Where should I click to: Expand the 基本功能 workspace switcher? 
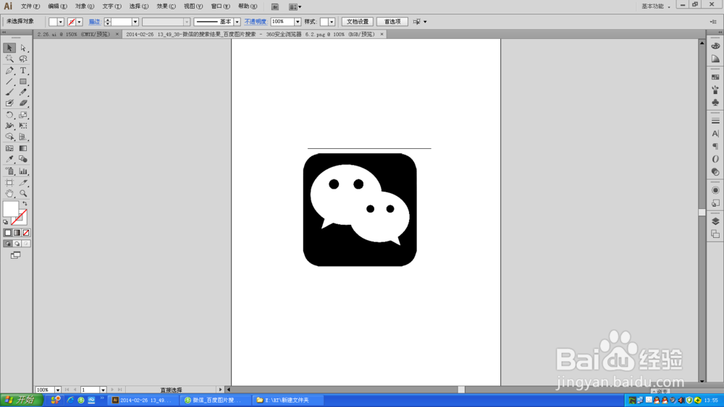pos(656,7)
